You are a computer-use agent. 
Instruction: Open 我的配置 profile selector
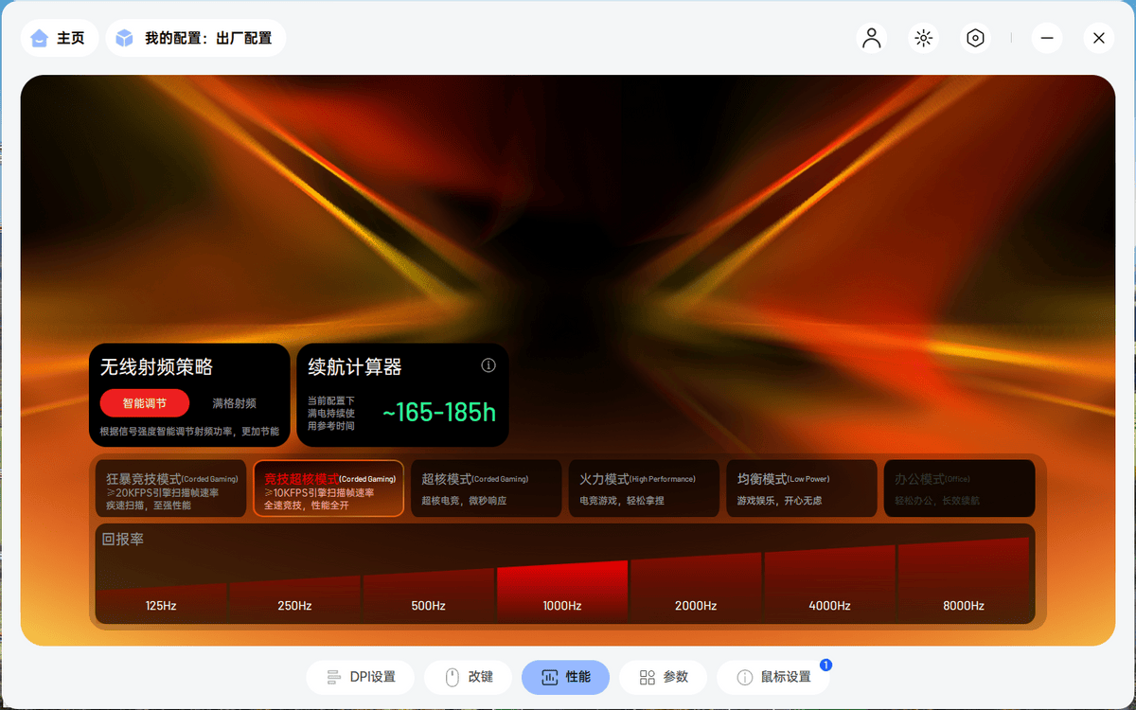196,38
